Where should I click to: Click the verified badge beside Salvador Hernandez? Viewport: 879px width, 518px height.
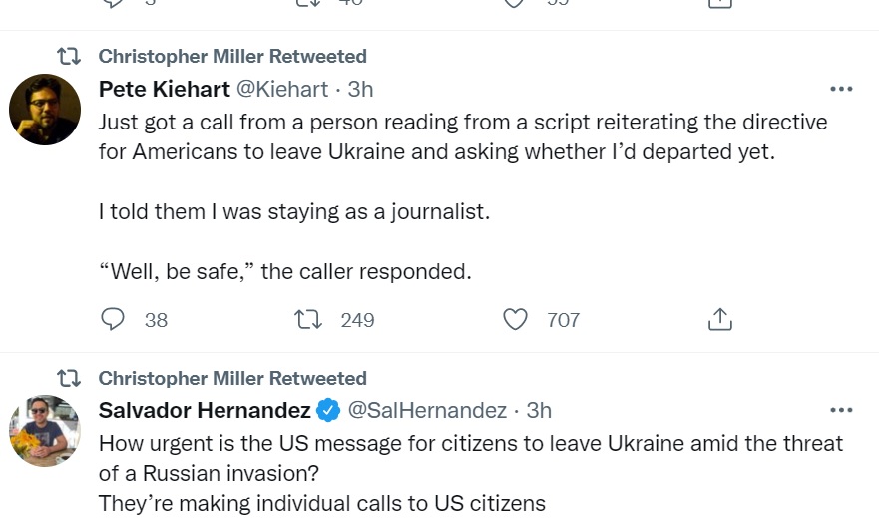click(328, 410)
